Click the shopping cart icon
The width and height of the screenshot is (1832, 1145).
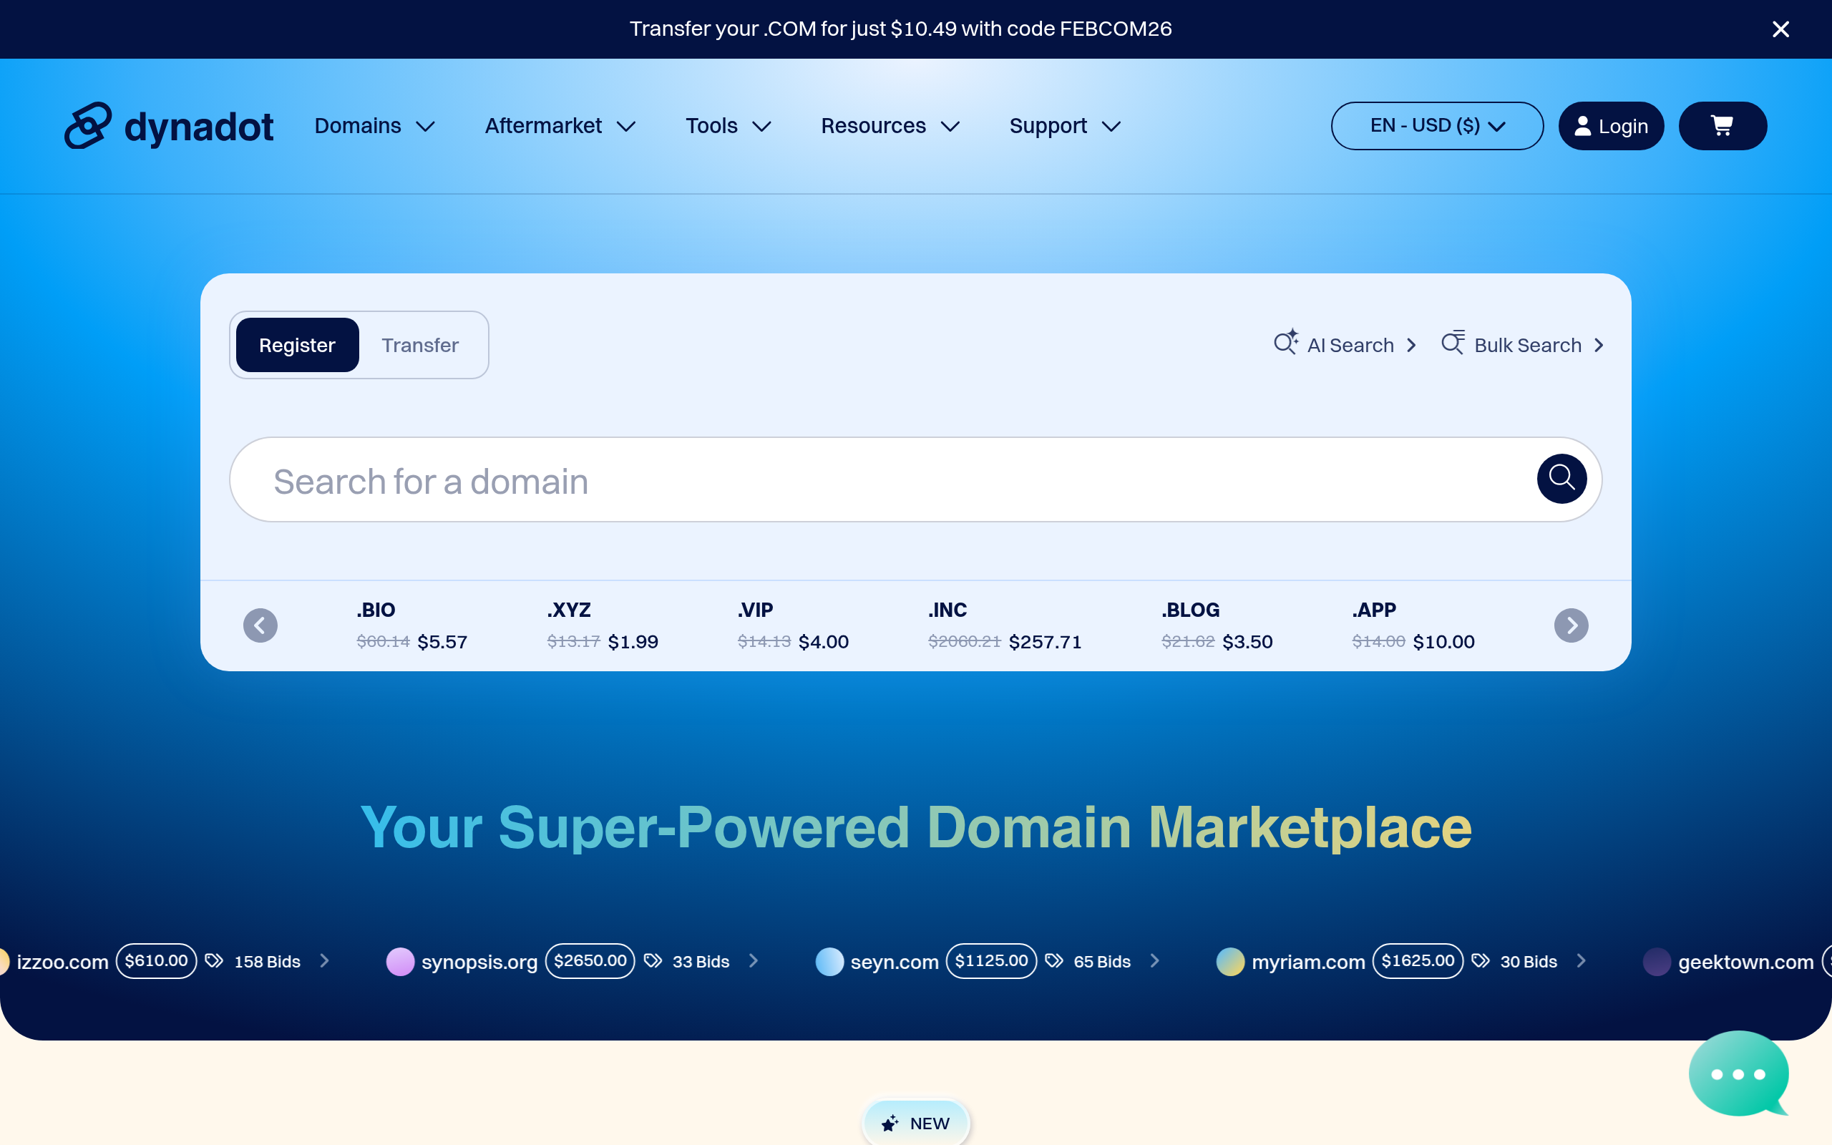(1723, 126)
